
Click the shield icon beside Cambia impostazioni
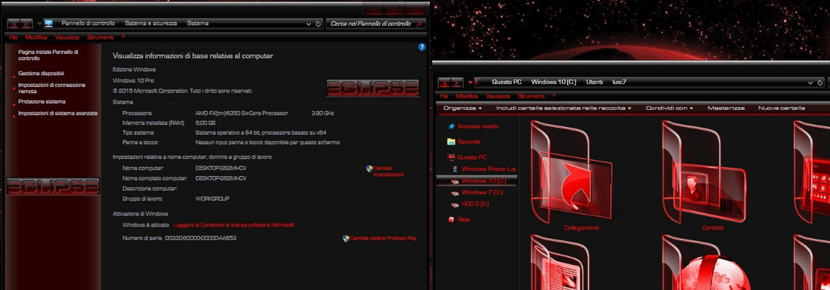coord(369,168)
